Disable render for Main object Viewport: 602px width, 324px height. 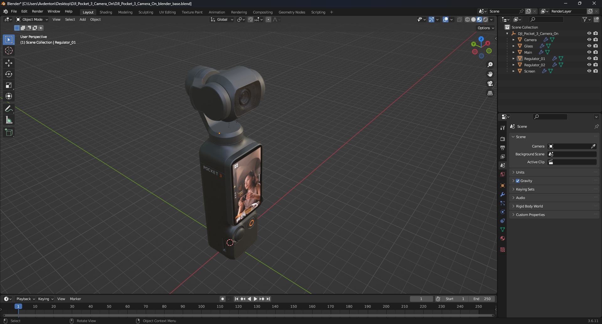(595, 52)
